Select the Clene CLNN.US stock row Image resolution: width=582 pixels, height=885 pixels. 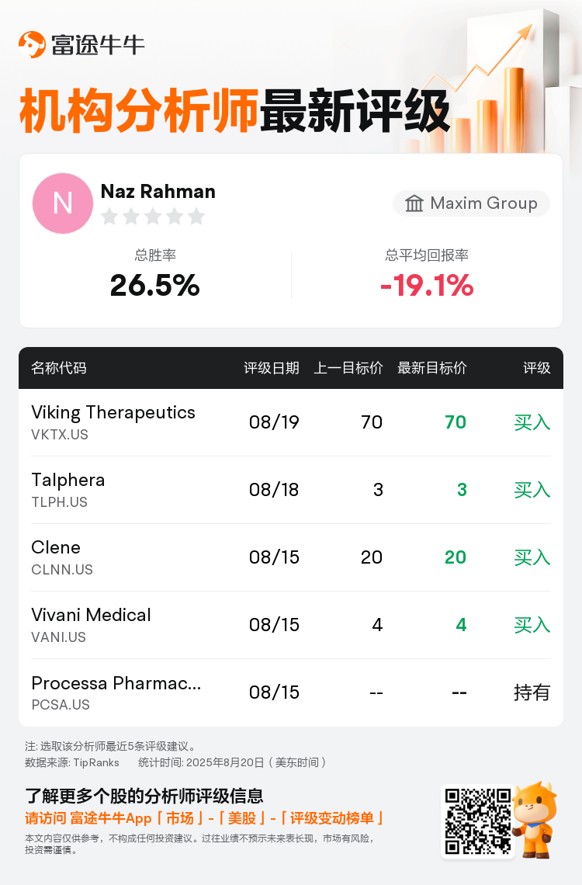tap(291, 557)
